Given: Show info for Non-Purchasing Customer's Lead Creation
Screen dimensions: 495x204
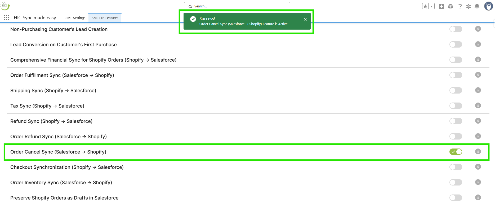Looking at the screenshot, I should coord(478,29).
